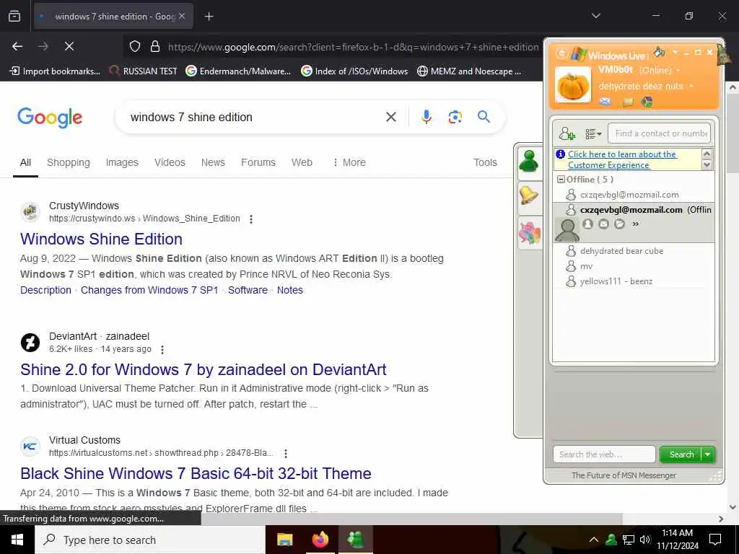
Task: Click Import bookmarks in bookmarks bar
Action: click(x=55, y=71)
